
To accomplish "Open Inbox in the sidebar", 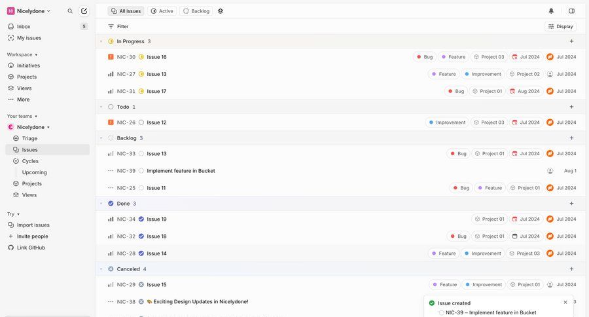I will click(x=47, y=27).
